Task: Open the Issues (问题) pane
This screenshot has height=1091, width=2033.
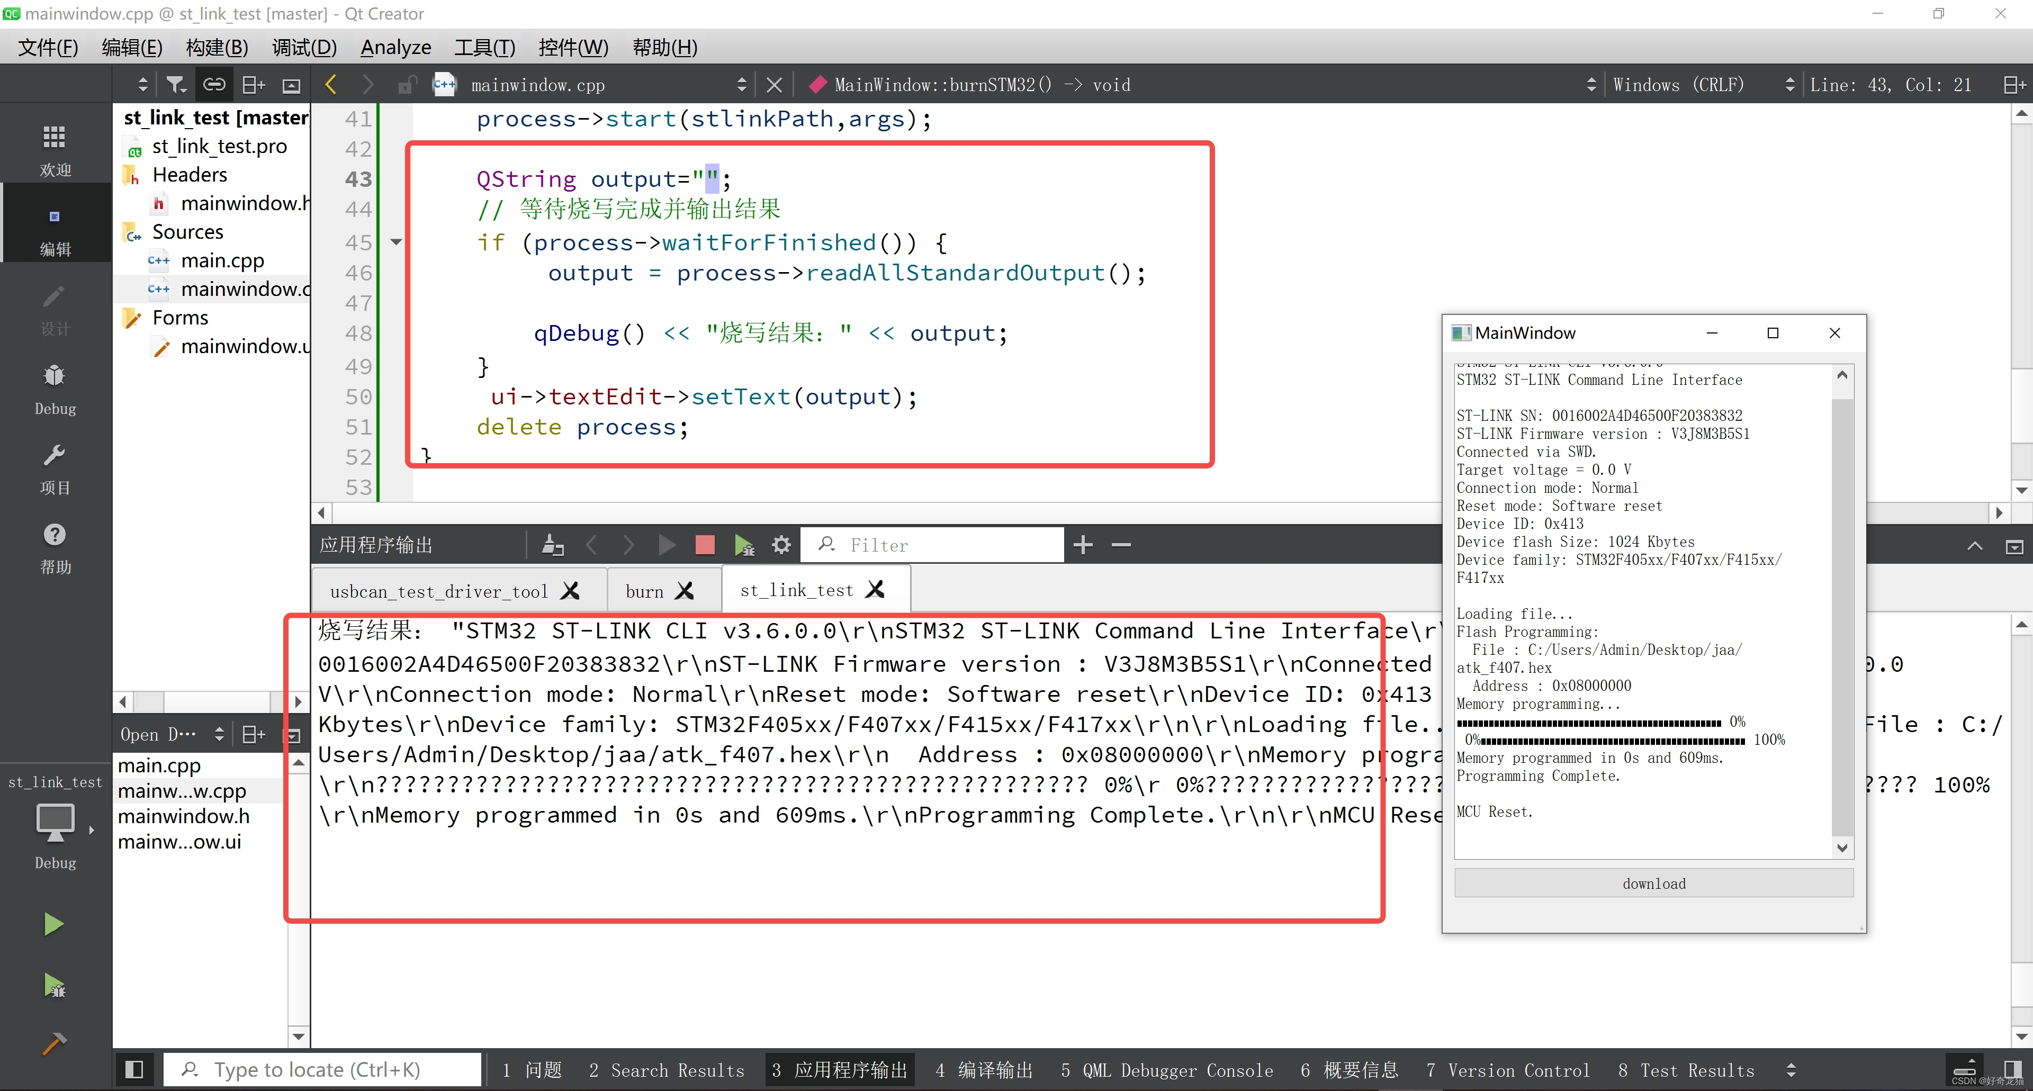Action: pos(533,1070)
